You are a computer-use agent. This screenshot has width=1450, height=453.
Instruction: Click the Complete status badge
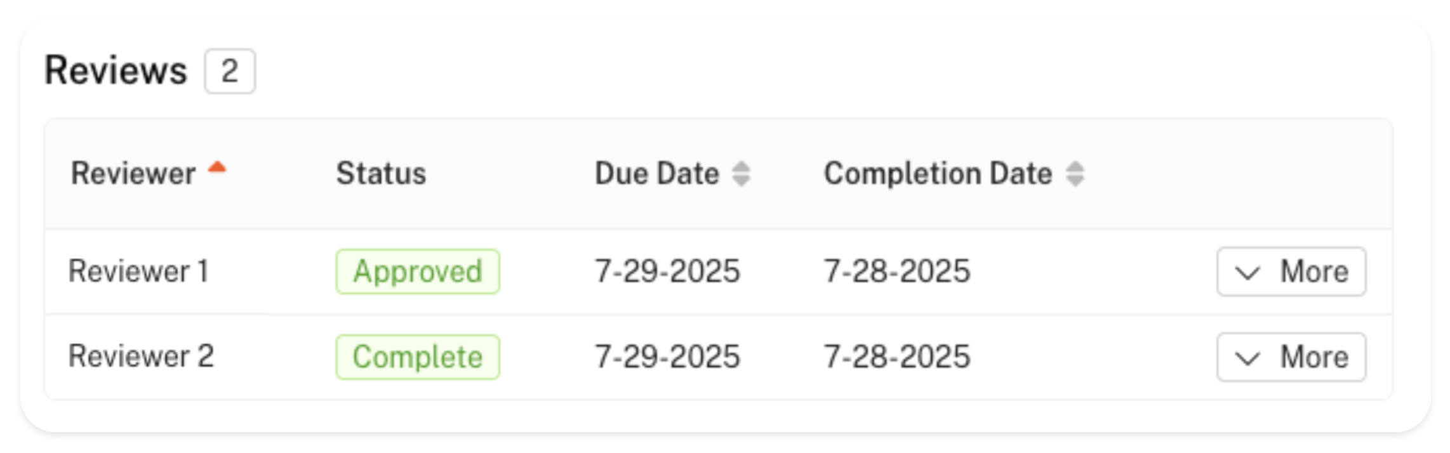pos(418,357)
